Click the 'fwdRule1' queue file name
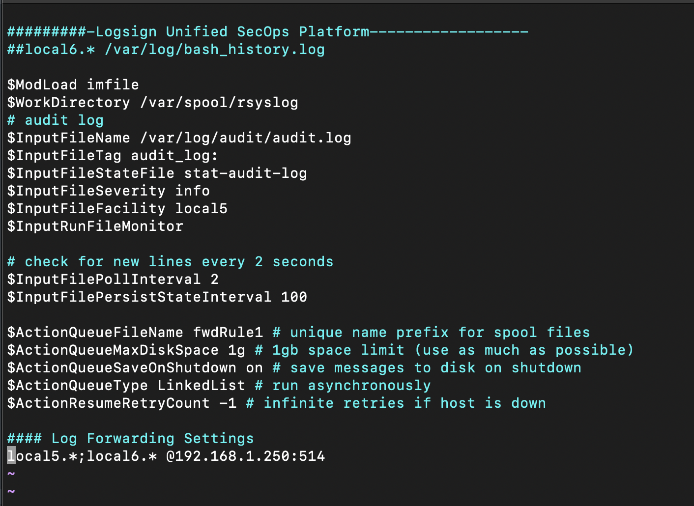Image resolution: width=694 pixels, height=506 pixels. pyautogui.click(x=228, y=333)
